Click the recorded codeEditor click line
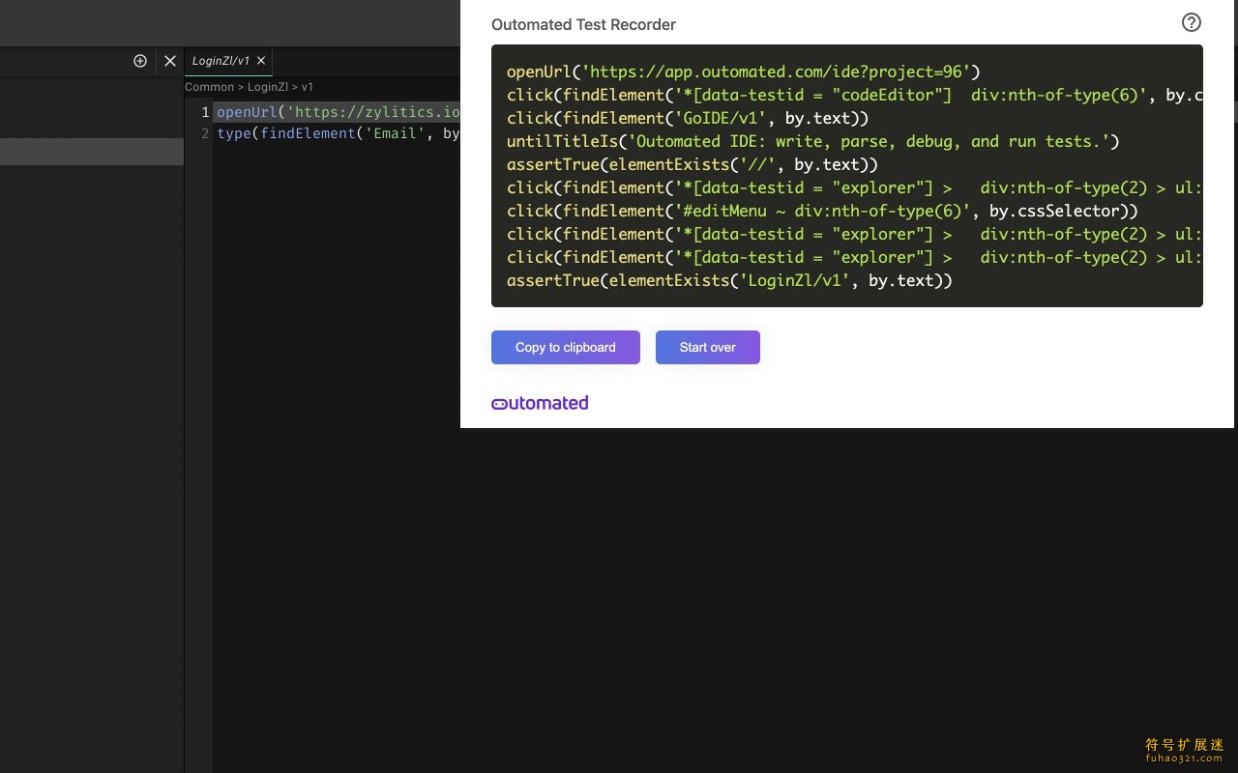Screen dimensions: 1238x773 tap(855, 95)
